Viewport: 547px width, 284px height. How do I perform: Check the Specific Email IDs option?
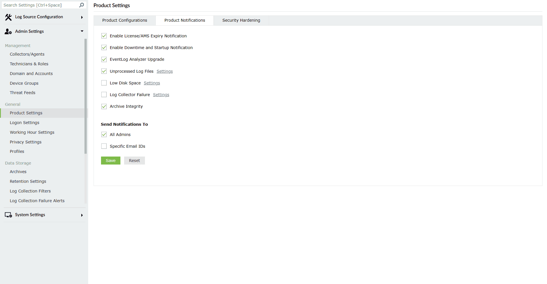coord(104,146)
